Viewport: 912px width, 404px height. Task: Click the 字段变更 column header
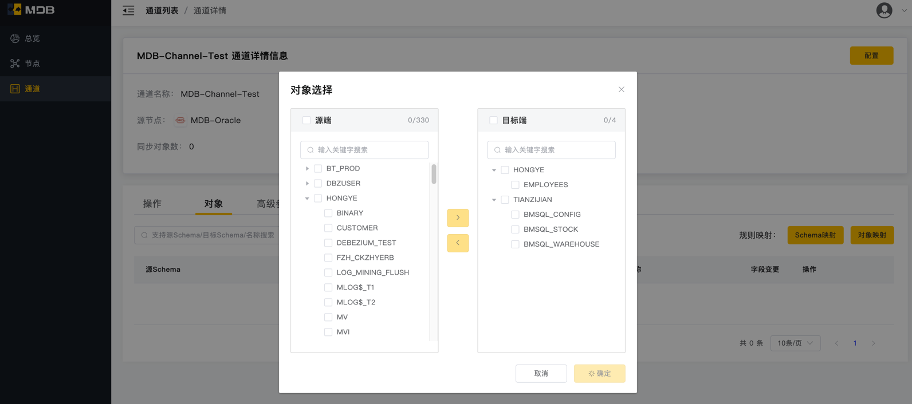(765, 270)
